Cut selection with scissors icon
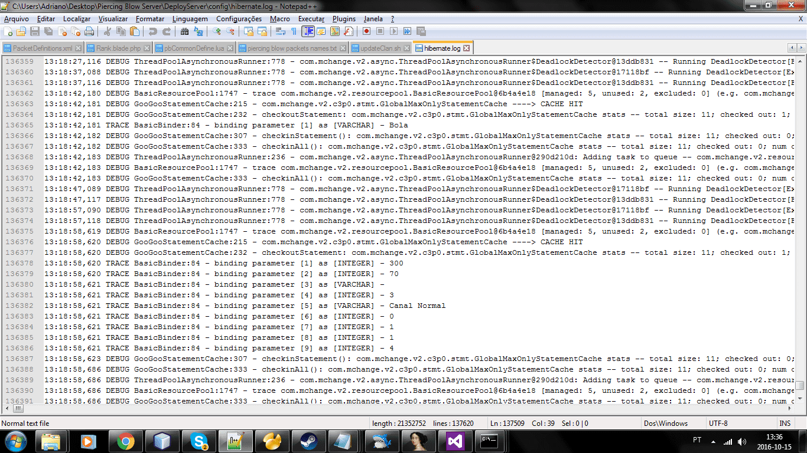This screenshot has width=807, height=453. pyautogui.click(x=106, y=31)
